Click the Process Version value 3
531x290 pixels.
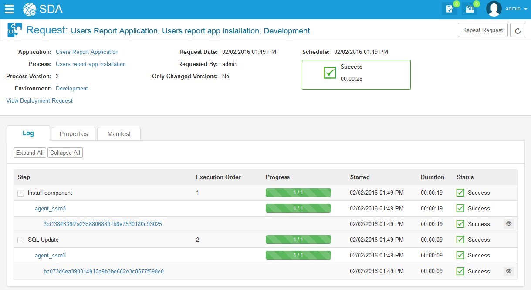(57, 76)
